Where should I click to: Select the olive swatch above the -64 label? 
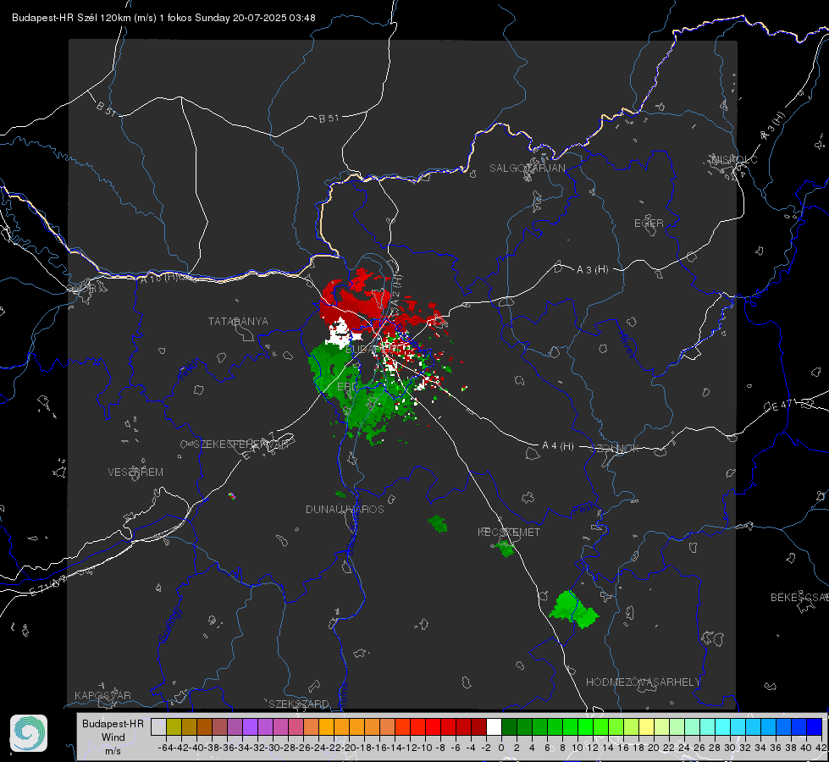[x=174, y=726]
